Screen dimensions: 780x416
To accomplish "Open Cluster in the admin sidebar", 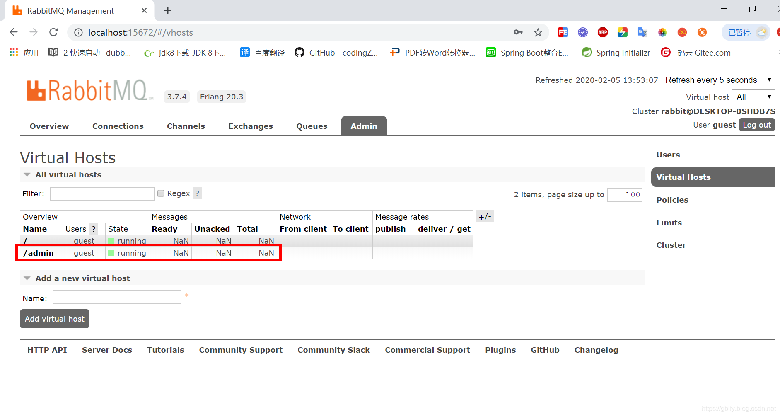I will 671,245.
